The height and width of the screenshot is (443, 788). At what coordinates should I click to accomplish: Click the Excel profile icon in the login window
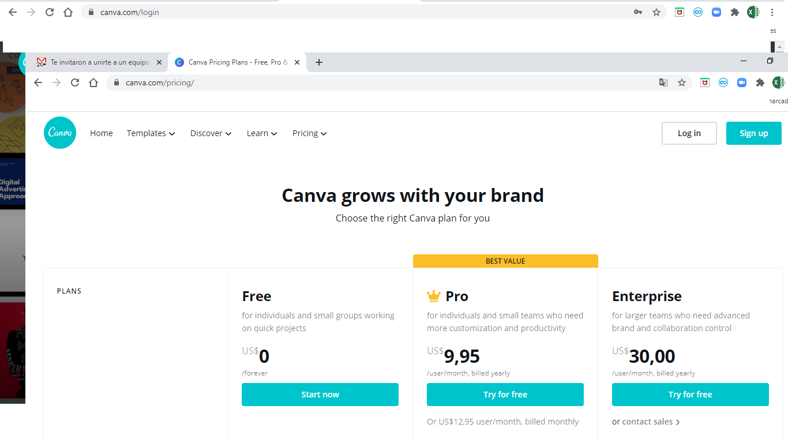(x=753, y=12)
